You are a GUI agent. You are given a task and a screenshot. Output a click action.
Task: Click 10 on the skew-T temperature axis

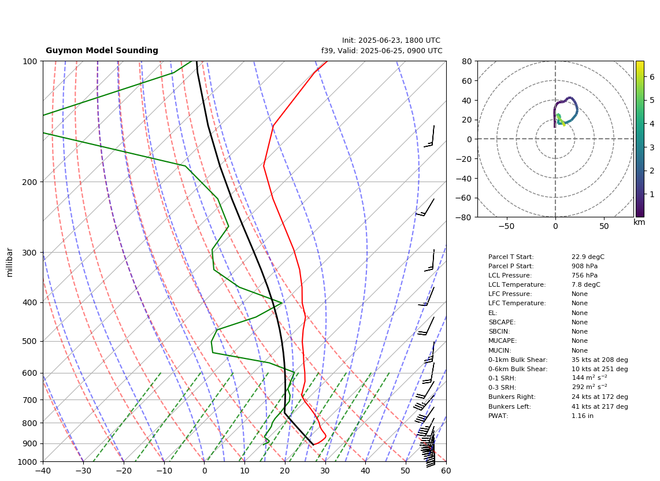click(x=244, y=471)
